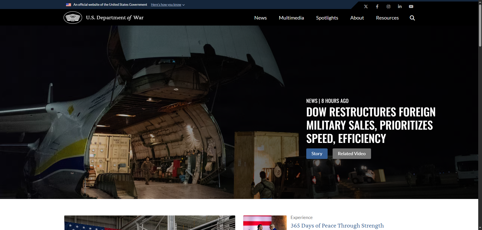Click the scrollbar down arrow
The image size is (482, 230).
click(x=480, y=228)
